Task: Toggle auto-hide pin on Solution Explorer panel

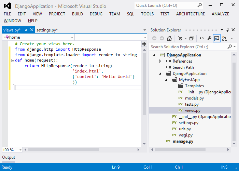Action: pyautogui.click(x=227, y=30)
